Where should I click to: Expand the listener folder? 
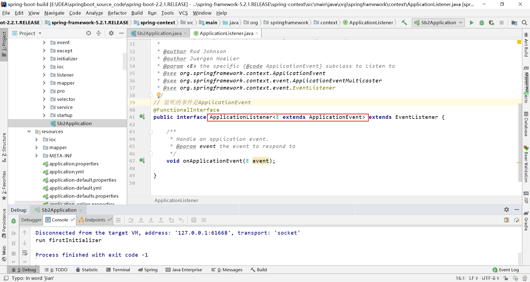[44, 75]
